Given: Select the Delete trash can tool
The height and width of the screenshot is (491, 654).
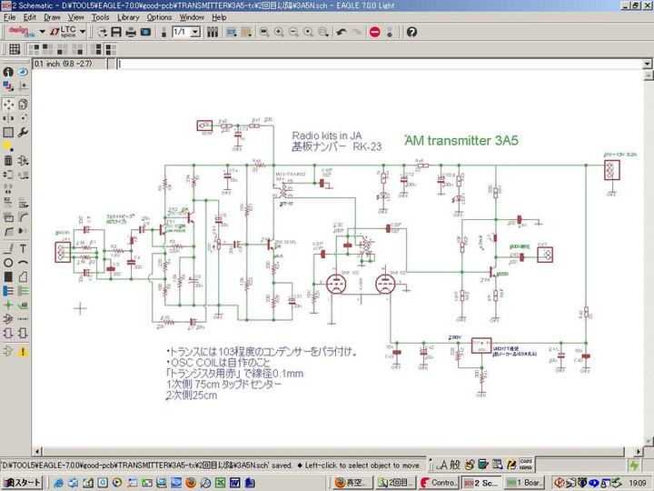Looking at the screenshot, I should pyautogui.click(x=8, y=161).
